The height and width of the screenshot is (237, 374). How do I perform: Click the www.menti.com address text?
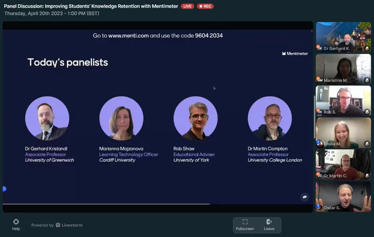(x=129, y=36)
